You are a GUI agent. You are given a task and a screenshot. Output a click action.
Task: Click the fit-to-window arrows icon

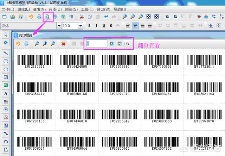(148, 17)
